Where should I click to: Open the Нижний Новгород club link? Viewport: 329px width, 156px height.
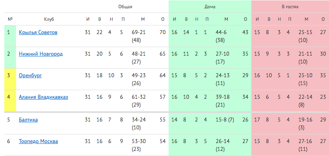click(41, 54)
